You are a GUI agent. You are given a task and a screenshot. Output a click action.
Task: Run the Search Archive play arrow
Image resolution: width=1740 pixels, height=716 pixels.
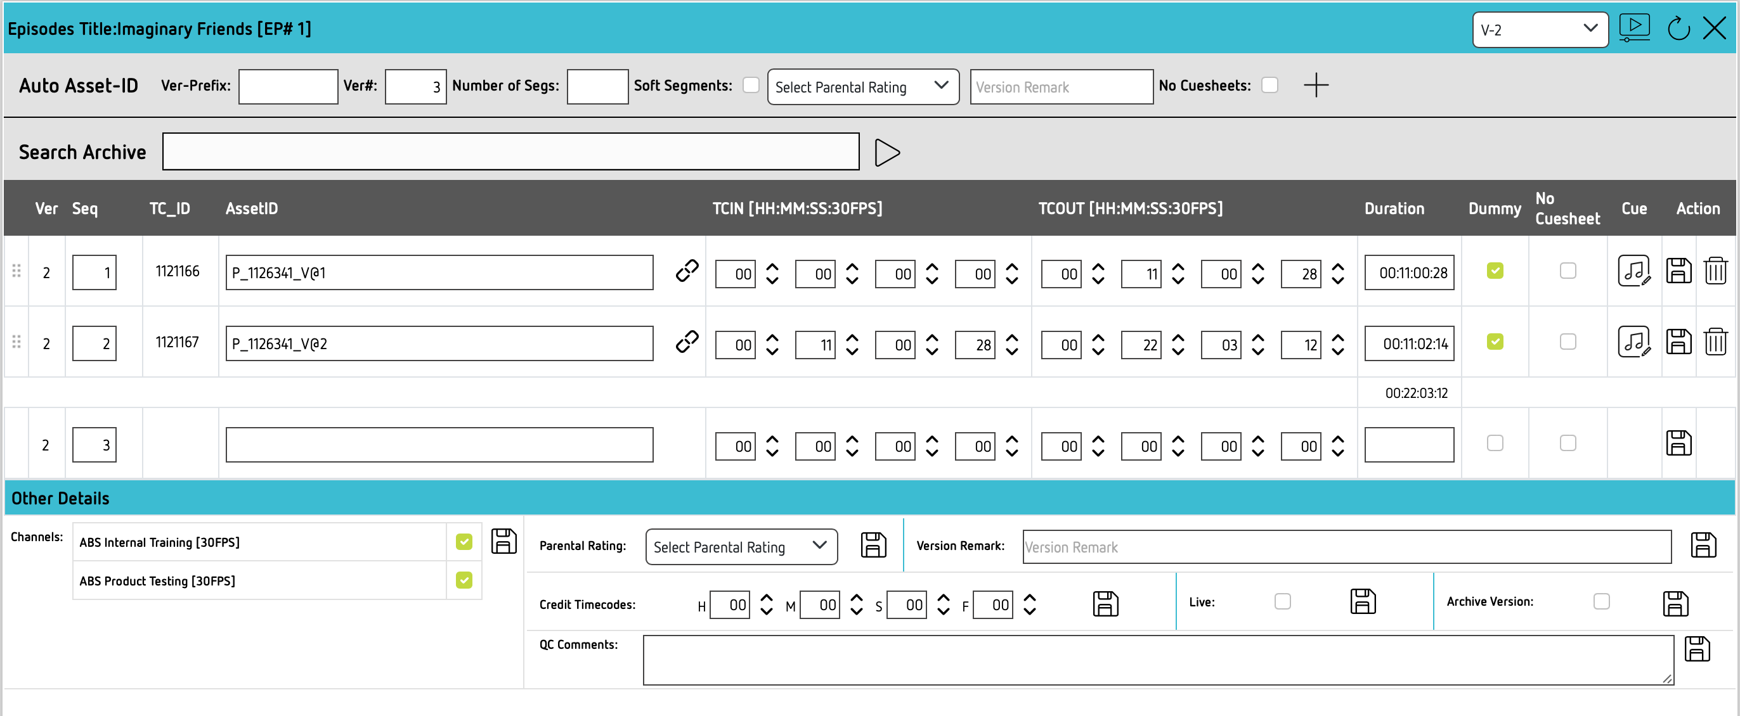pos(886,153)
